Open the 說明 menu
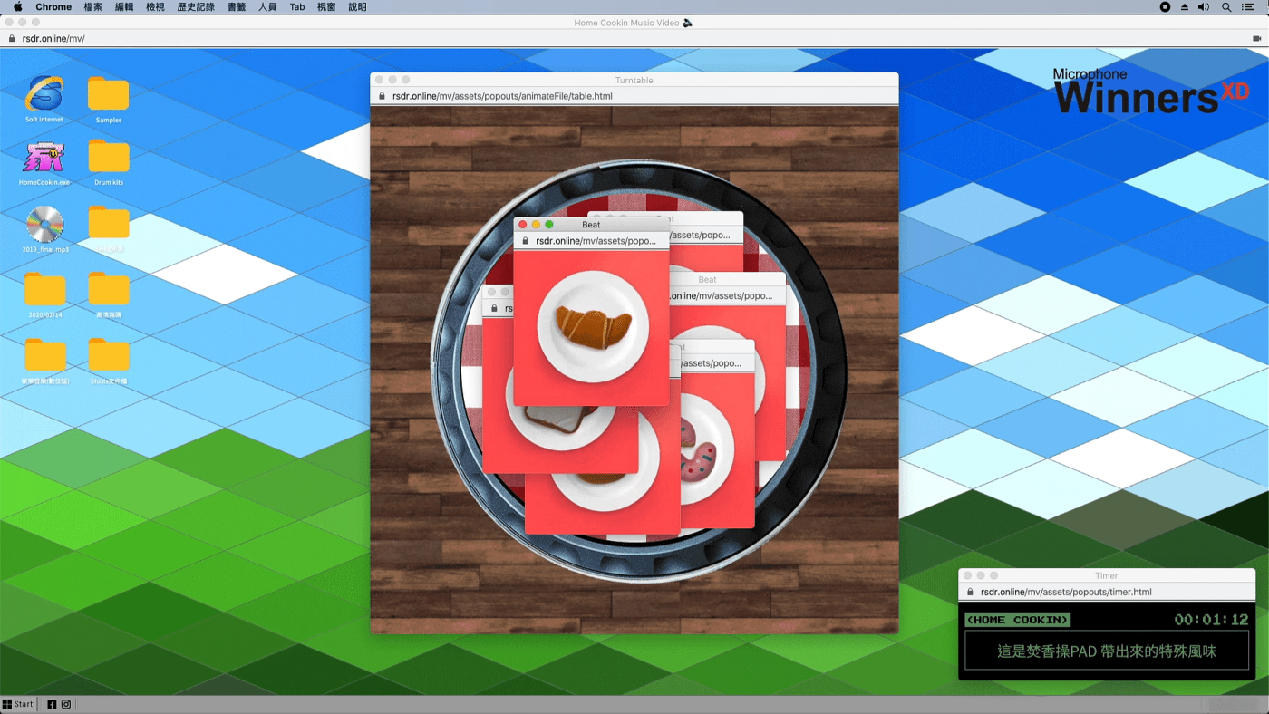Image resolution: width=1269 pixels, height=714 pixels. click(x=357, y=6)
